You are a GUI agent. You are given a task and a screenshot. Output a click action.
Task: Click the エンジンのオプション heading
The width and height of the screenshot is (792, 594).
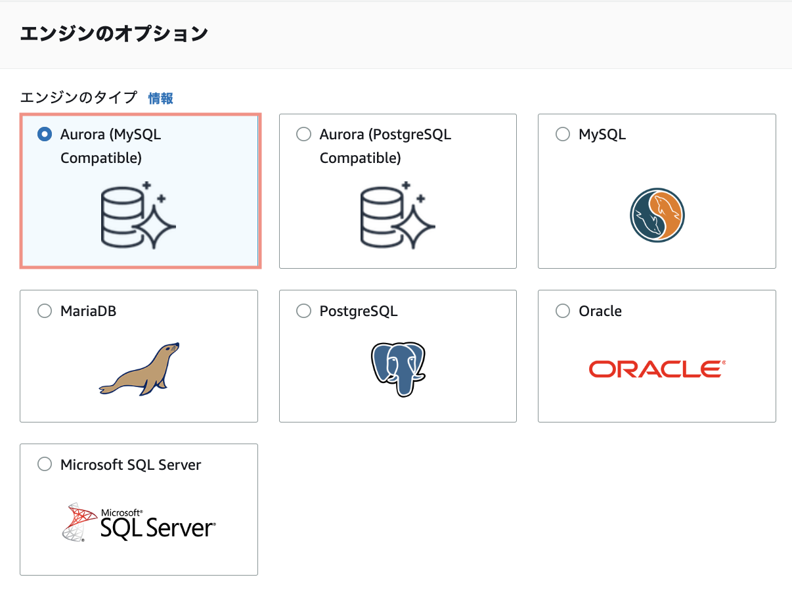114,34
